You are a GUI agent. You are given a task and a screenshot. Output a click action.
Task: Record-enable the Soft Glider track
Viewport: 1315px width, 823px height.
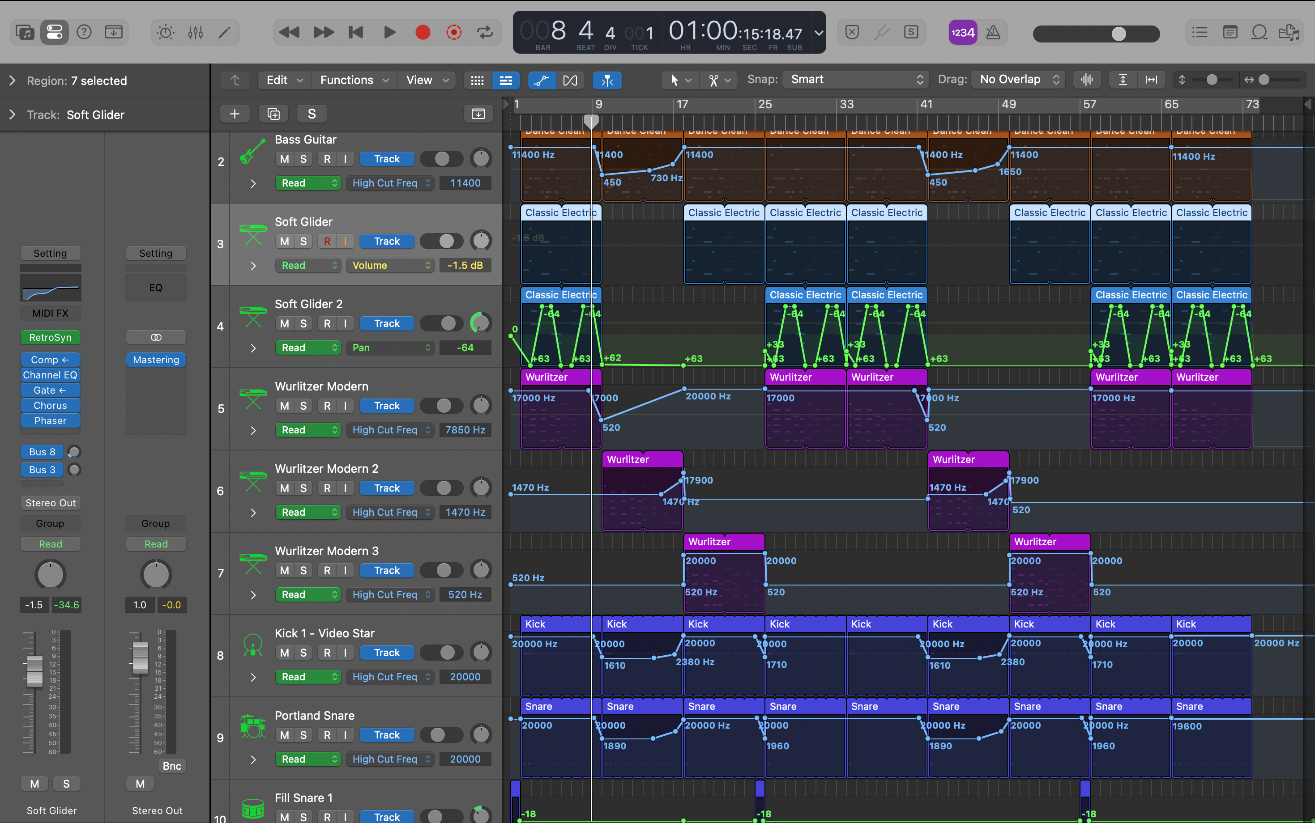click(x=327, y=241)
